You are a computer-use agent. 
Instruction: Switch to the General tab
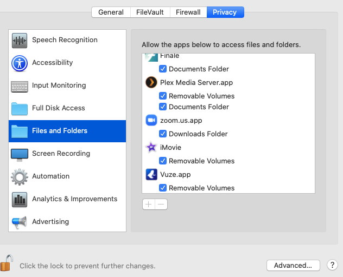[x=111, y=12]
